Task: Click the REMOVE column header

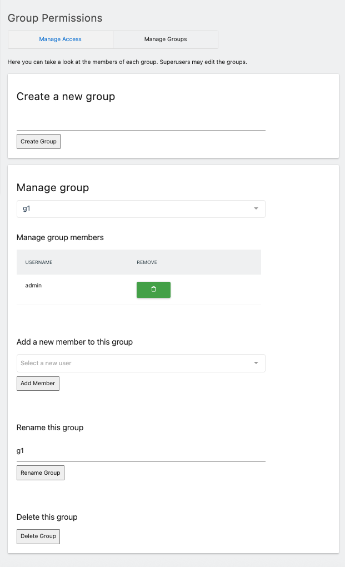Action: 147,262
